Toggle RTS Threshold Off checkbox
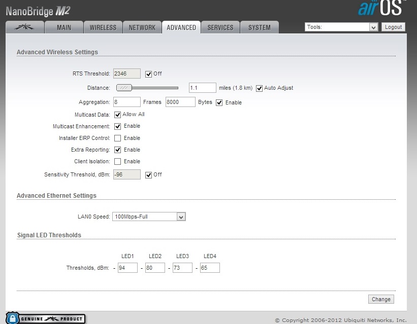The height and width of the screenshot is (324, 417). tap(148, 74)
